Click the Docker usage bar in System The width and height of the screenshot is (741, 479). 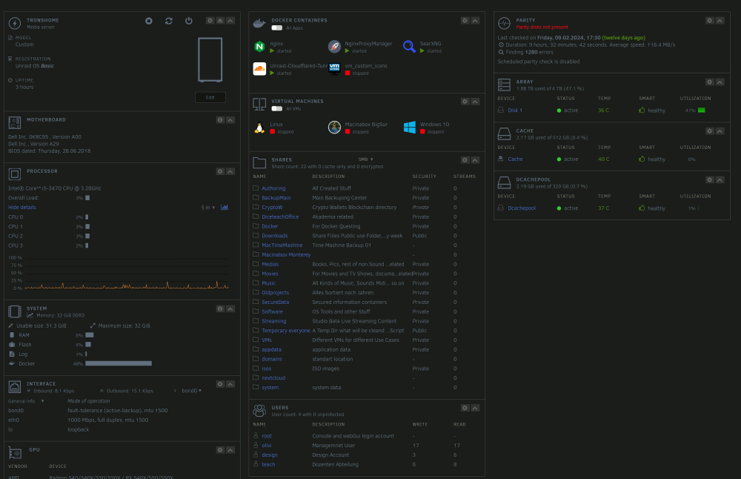pos(119,363)
